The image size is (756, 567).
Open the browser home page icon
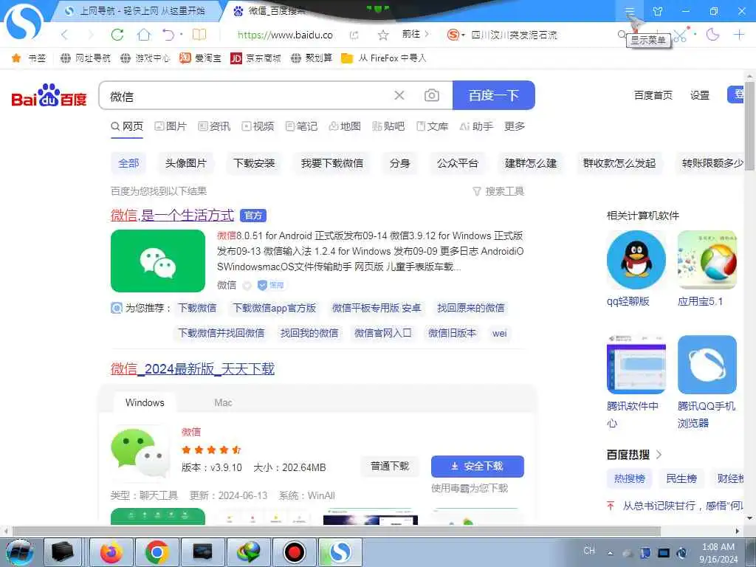pos(144,35)
